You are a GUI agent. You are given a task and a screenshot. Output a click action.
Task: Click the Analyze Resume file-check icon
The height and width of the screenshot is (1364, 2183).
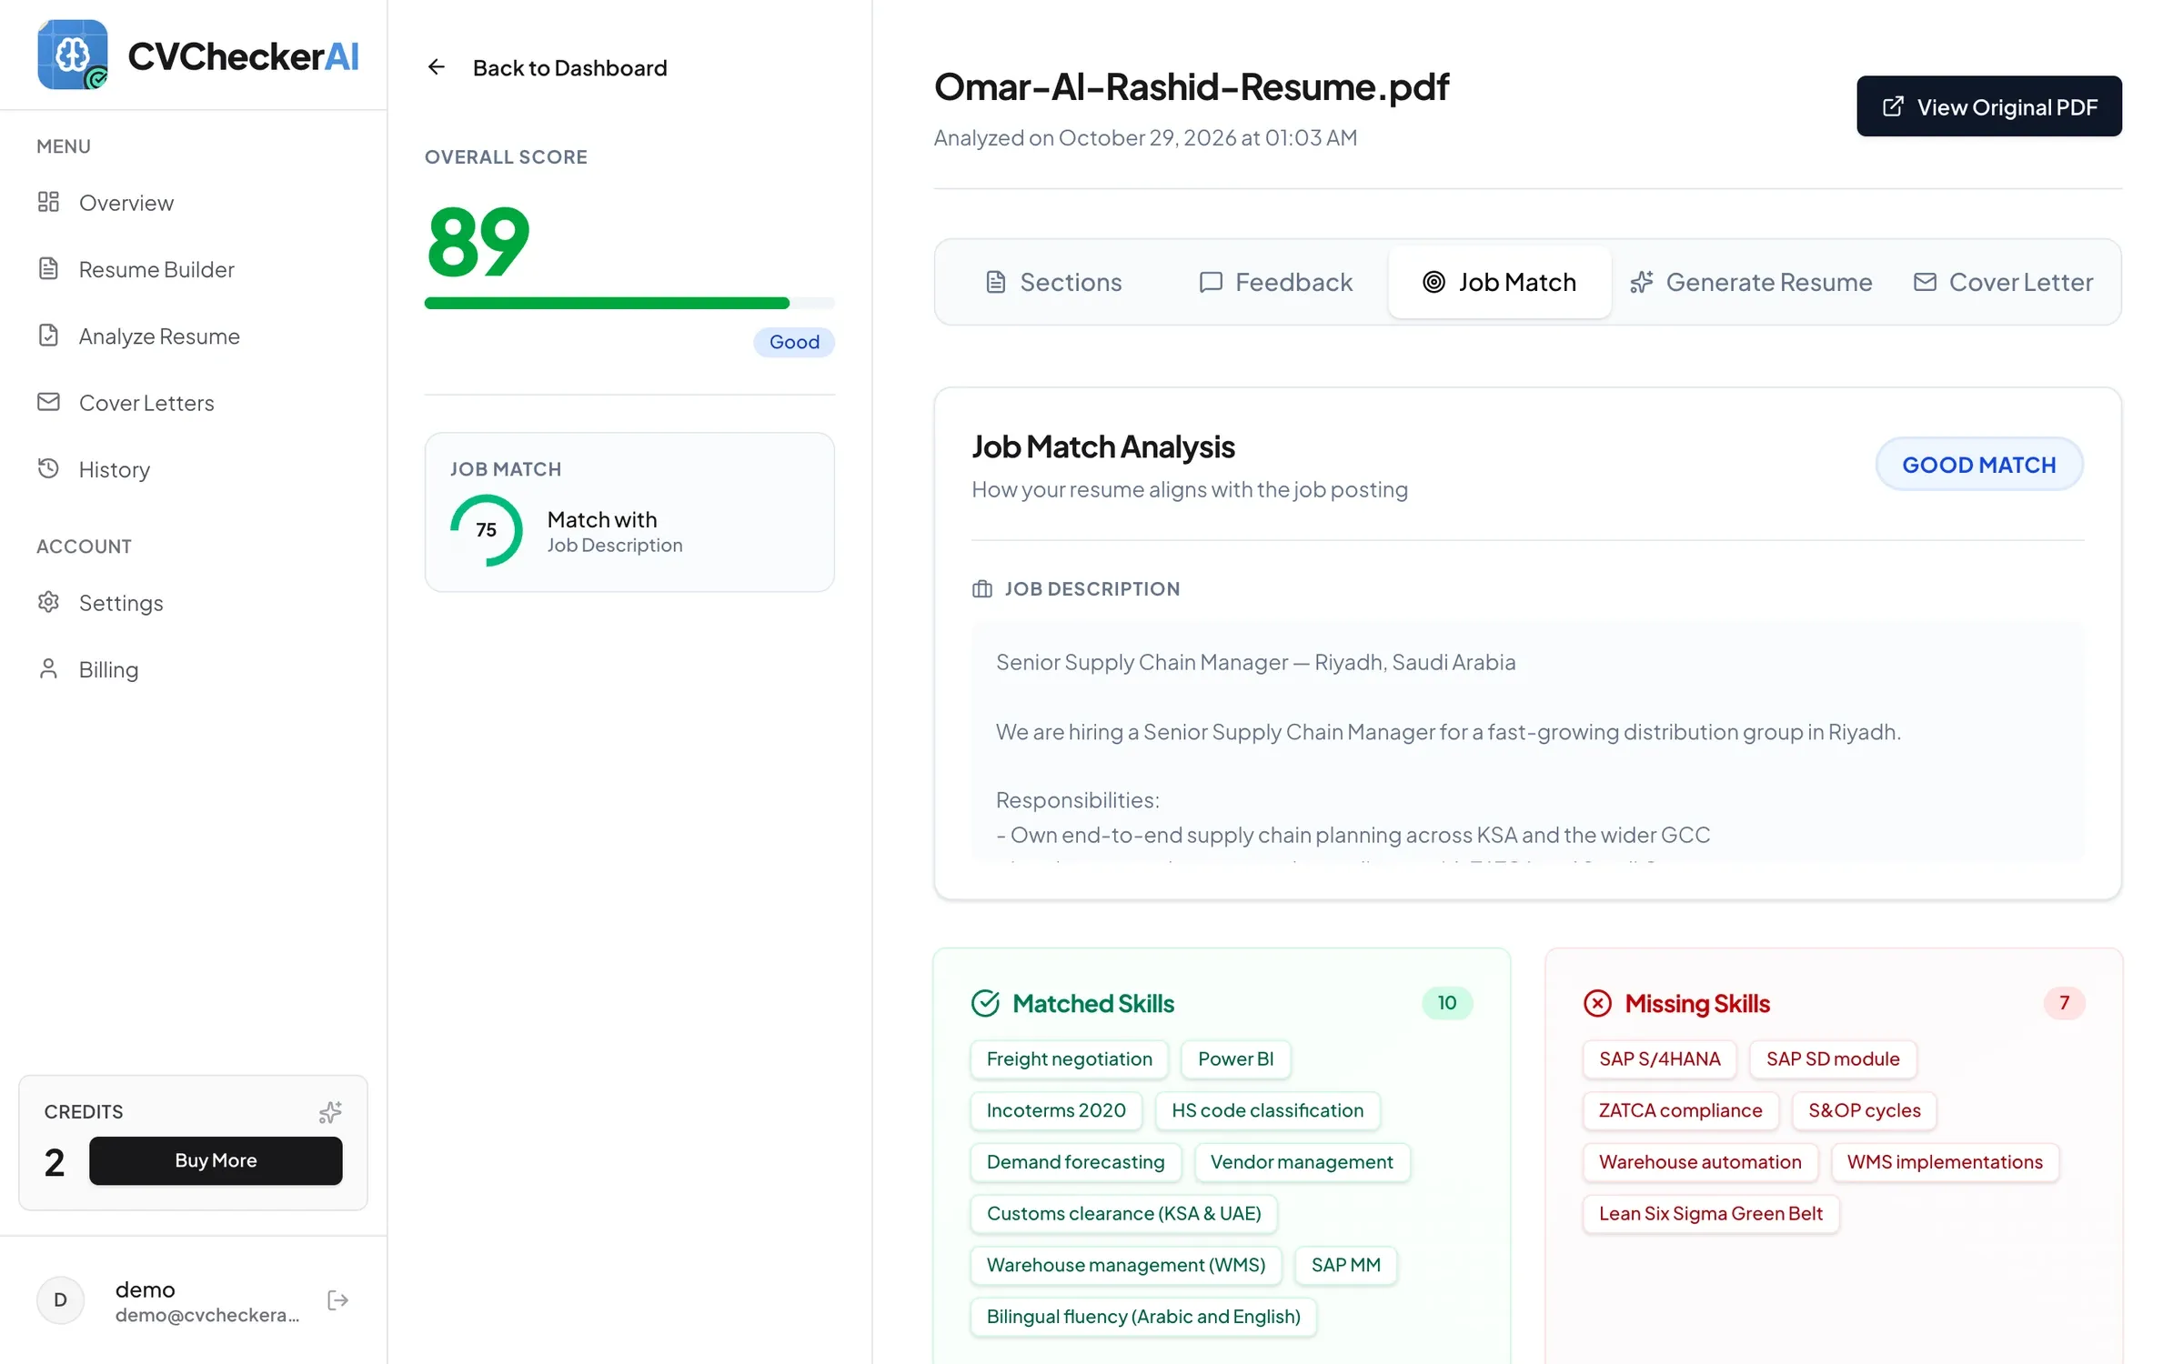point(48,336)
